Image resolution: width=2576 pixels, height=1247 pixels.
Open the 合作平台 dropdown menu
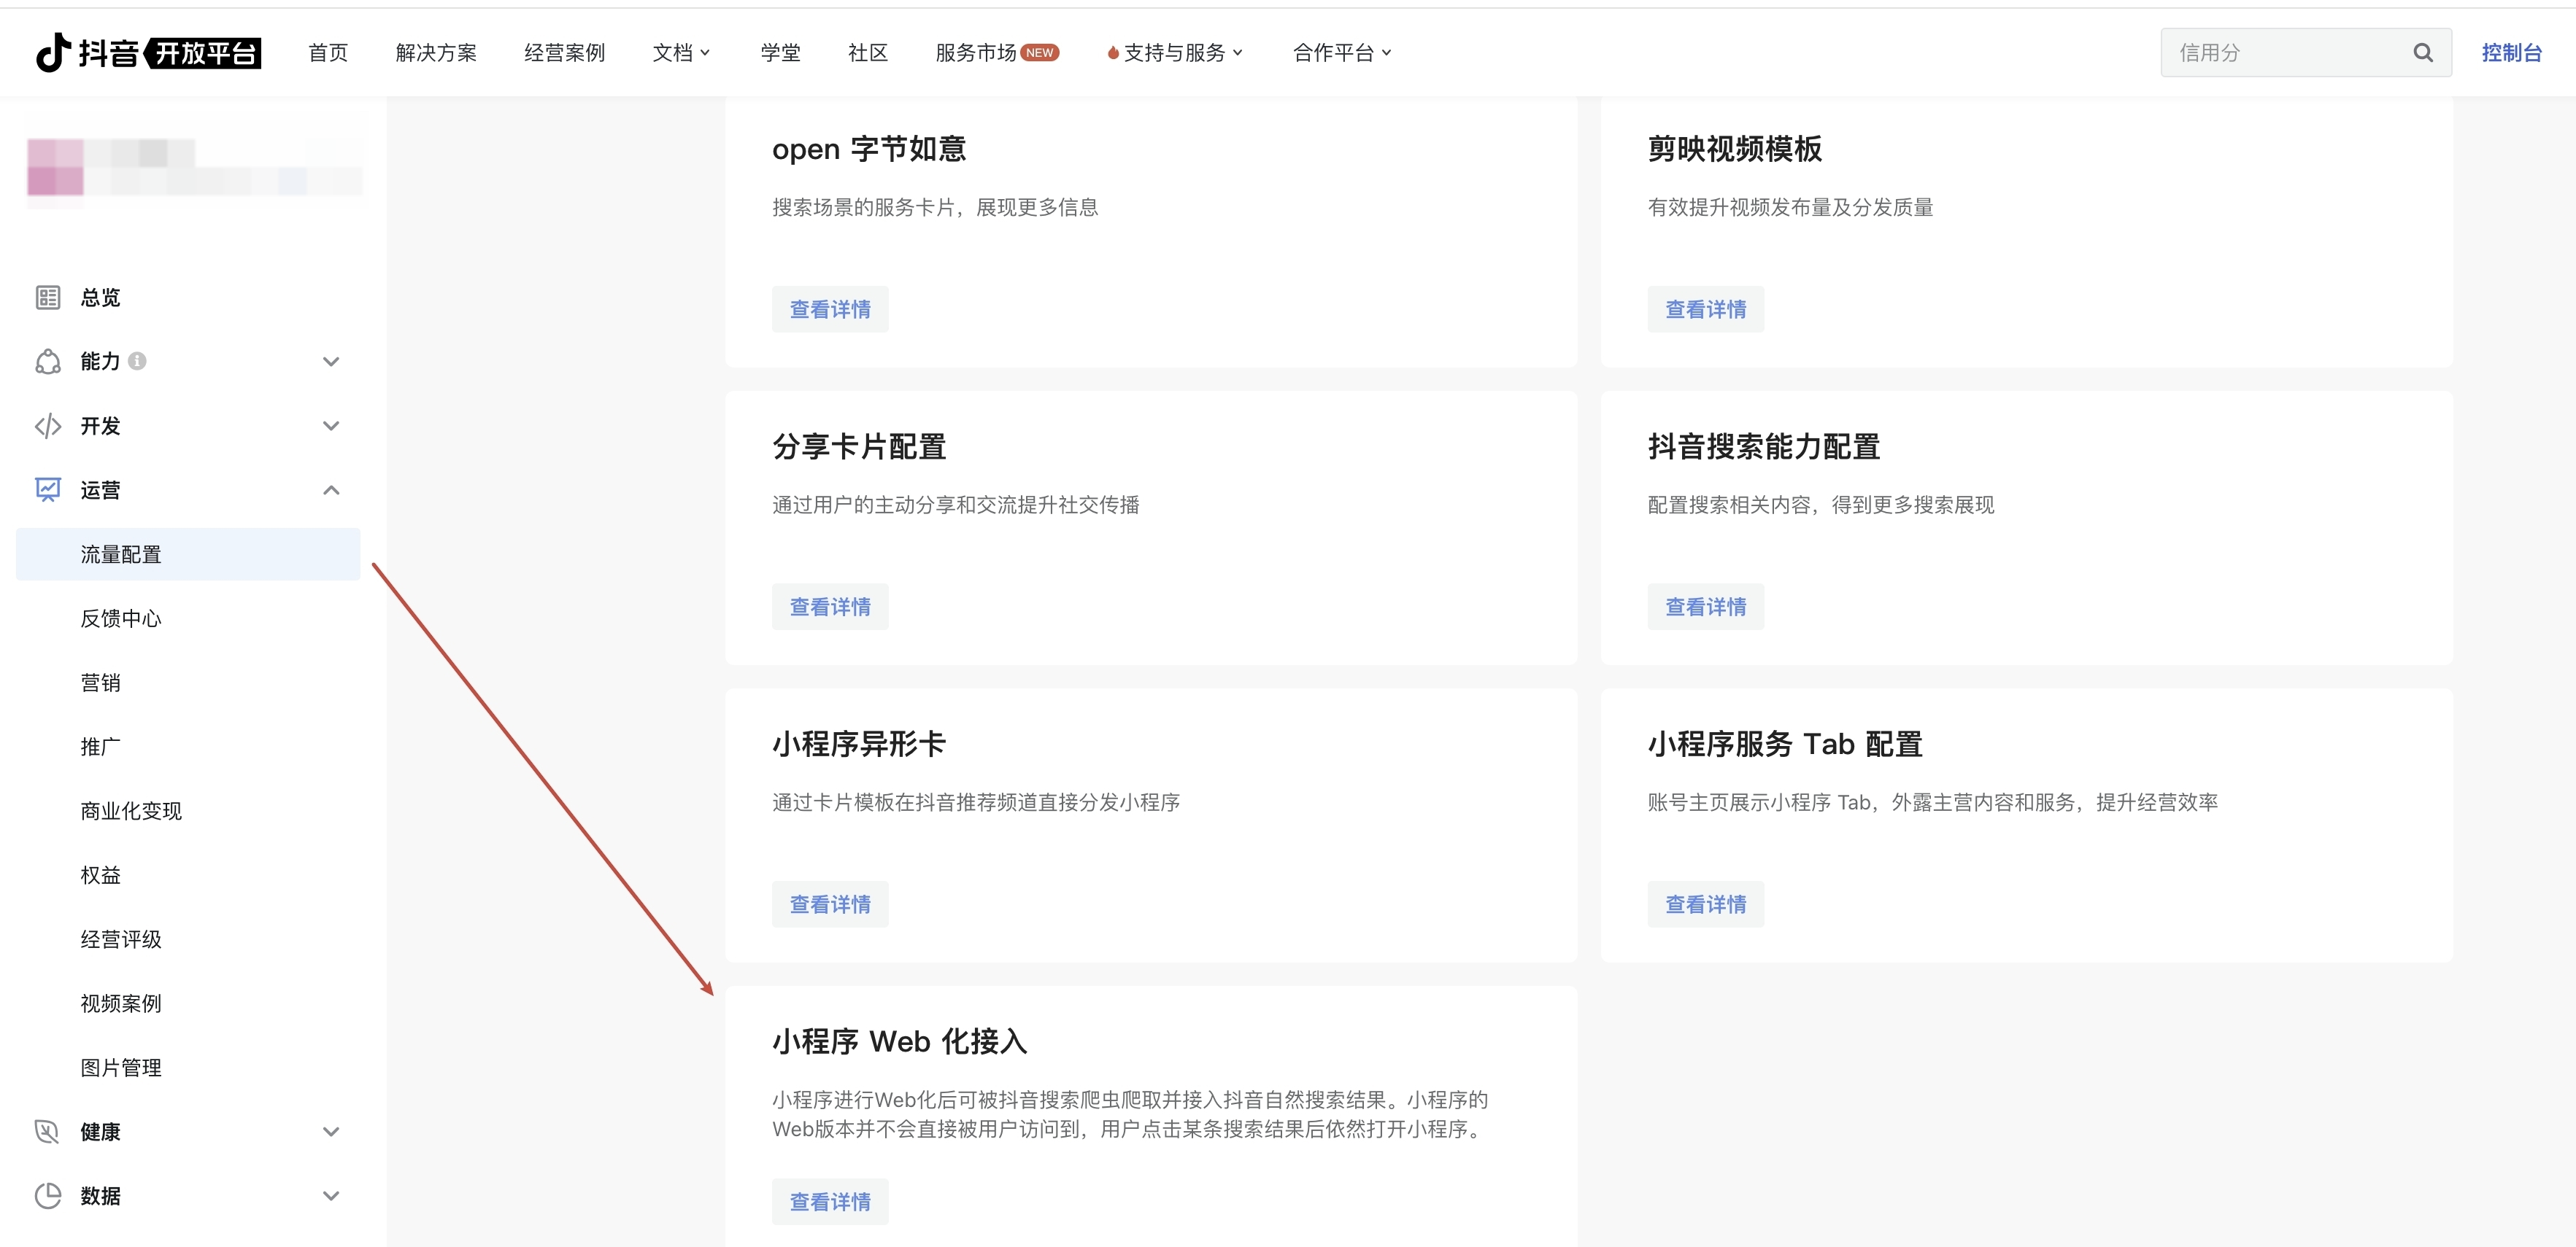coord(1341,52)
